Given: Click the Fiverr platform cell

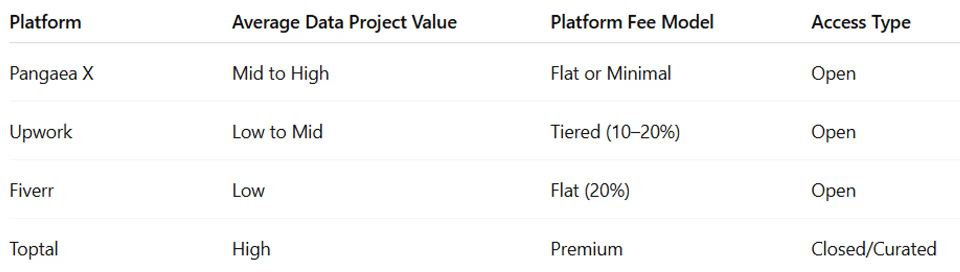Looking at the screenshot, I should pyautogui.click(x=31, y=190).
